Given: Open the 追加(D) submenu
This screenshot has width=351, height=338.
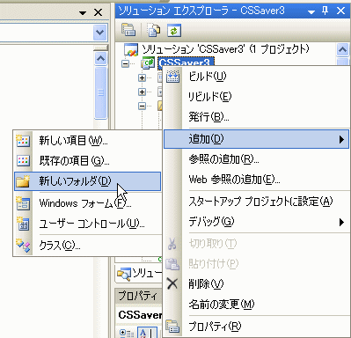Looking at the screenshot, I should [x=257, y=139].
